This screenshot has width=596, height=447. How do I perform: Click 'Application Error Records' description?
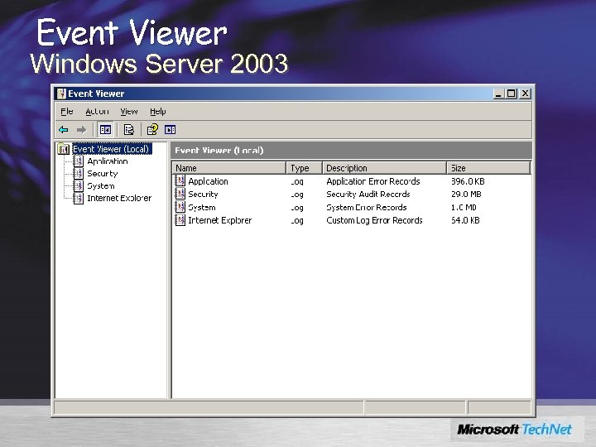pyautogui.click(x=372, y=181)
